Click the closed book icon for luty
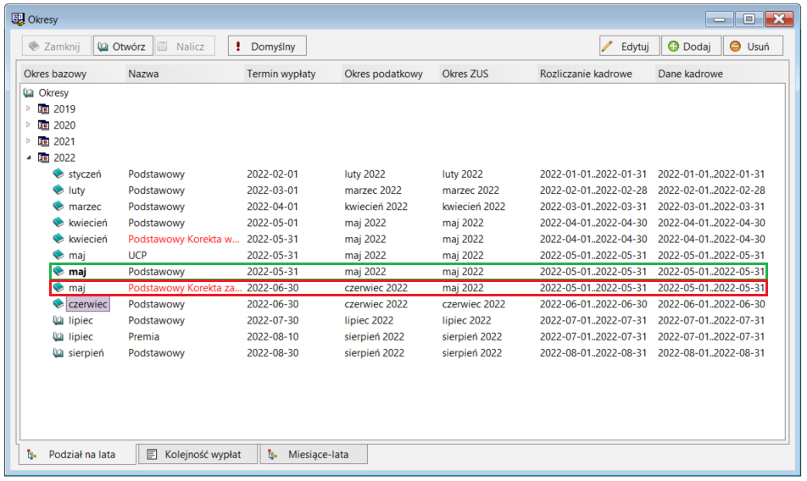This screenshot has height=481, width=807. 58,191
